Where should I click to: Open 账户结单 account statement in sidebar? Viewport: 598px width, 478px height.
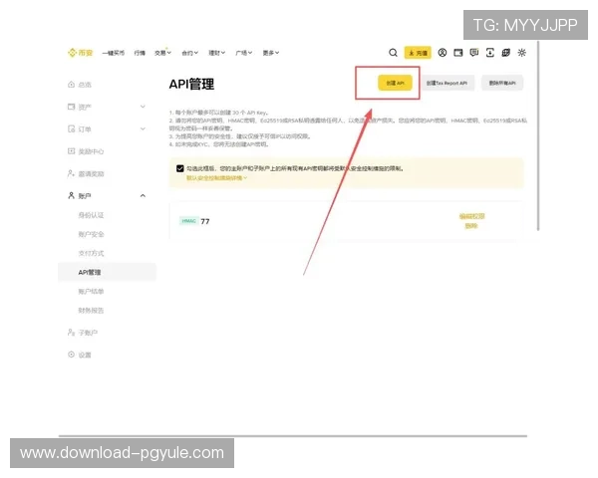click(x=91, y=292)
